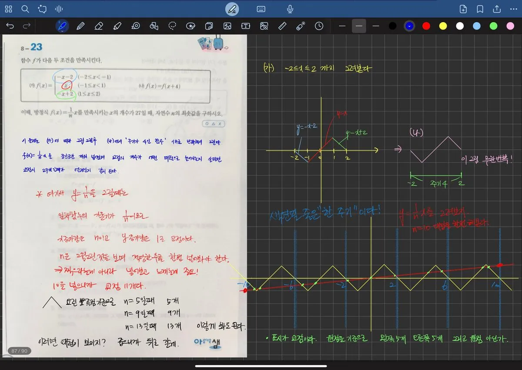Image resolution: width=522 pixels, height=370 pixels.
Task: Insert an image with the Image tool
Action: (x=227, y=26)
